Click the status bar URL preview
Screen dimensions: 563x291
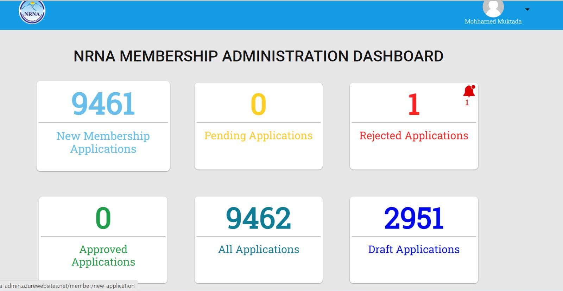[68, 286]
